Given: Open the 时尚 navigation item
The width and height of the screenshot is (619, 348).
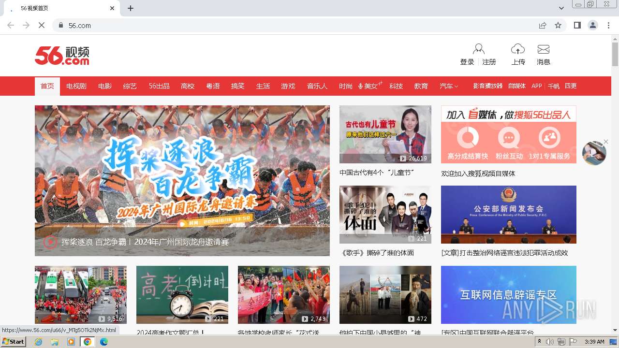Looking at the screenshot, I should [x=346, y=86].
